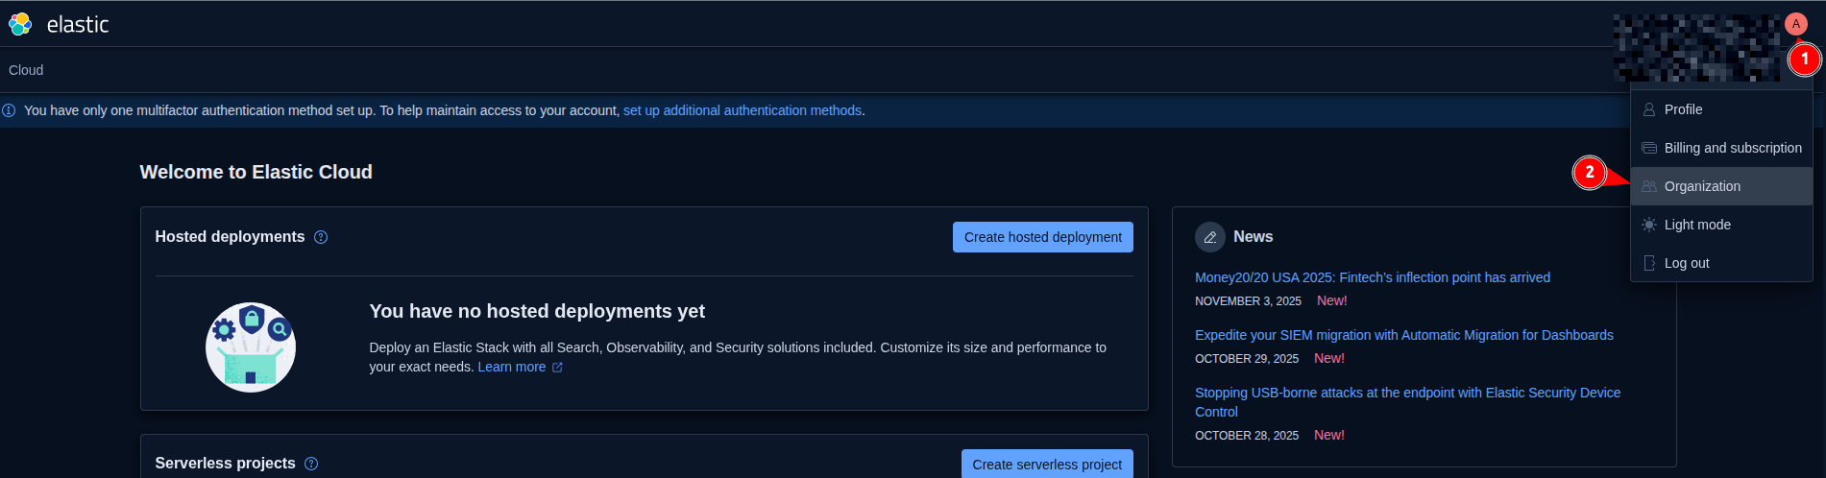Click the external link icon beside Learn more
Image resolution: width=1826 pixels, height=478 pixels.
tap(557, 368)
